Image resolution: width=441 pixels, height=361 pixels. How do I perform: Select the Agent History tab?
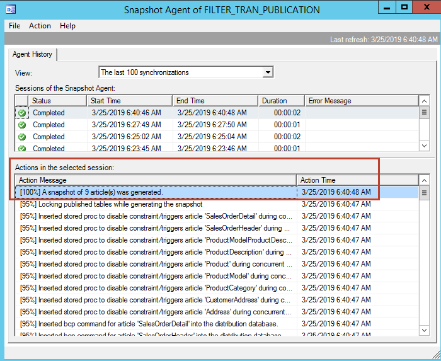coord(33,55)
